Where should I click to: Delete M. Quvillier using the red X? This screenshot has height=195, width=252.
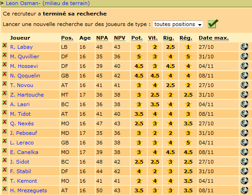(5, 55)
